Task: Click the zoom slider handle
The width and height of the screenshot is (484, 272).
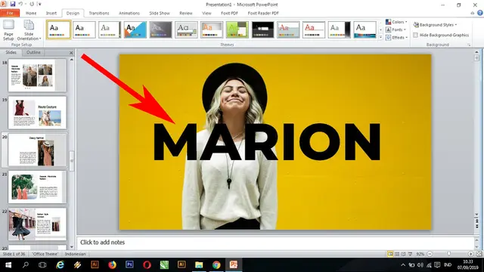Action: click(448, 254)
